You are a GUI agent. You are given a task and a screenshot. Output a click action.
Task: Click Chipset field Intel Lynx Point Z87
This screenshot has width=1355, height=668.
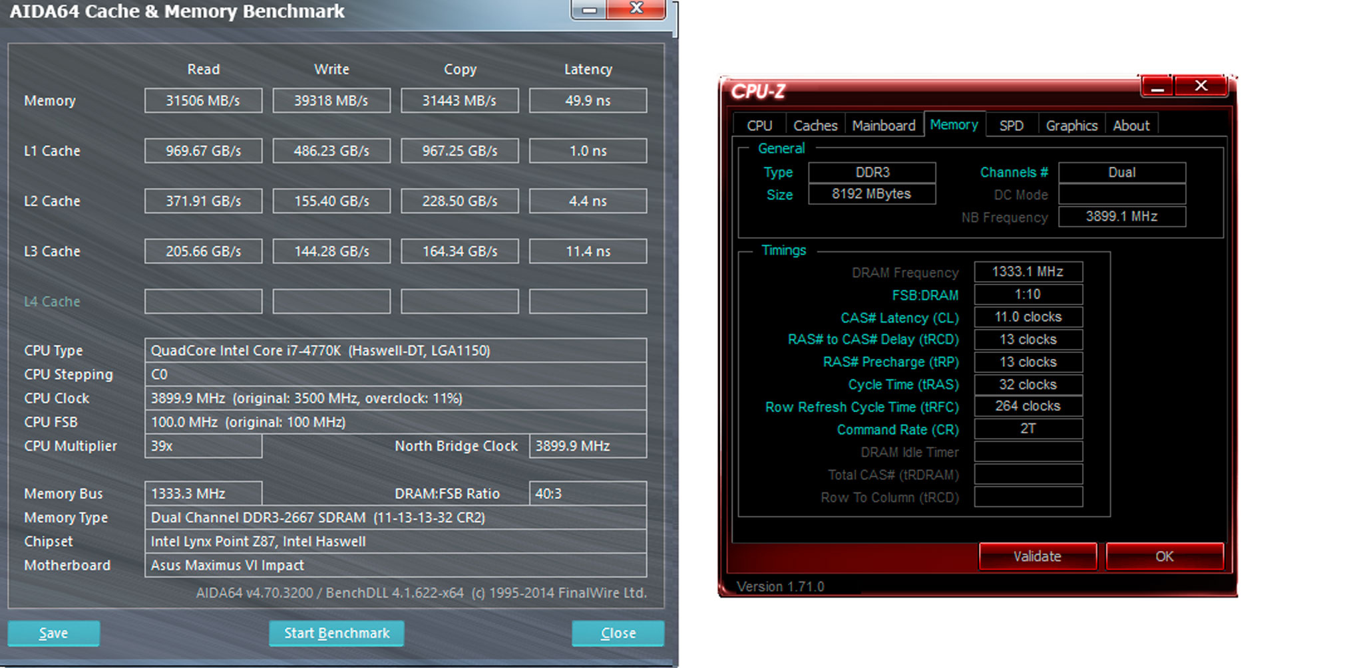click(x=395, y=541)
